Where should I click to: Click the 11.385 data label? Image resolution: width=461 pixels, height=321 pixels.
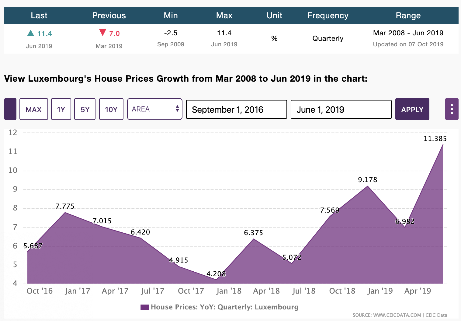coord(435,139)
